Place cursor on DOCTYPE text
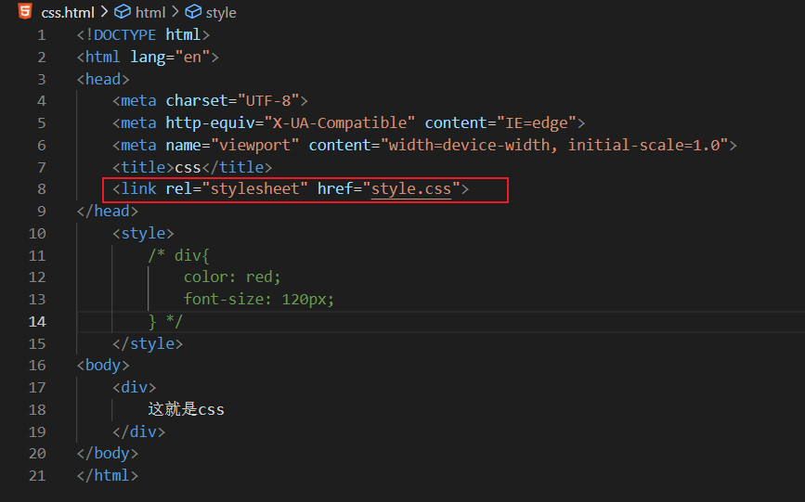 point(124,35)
